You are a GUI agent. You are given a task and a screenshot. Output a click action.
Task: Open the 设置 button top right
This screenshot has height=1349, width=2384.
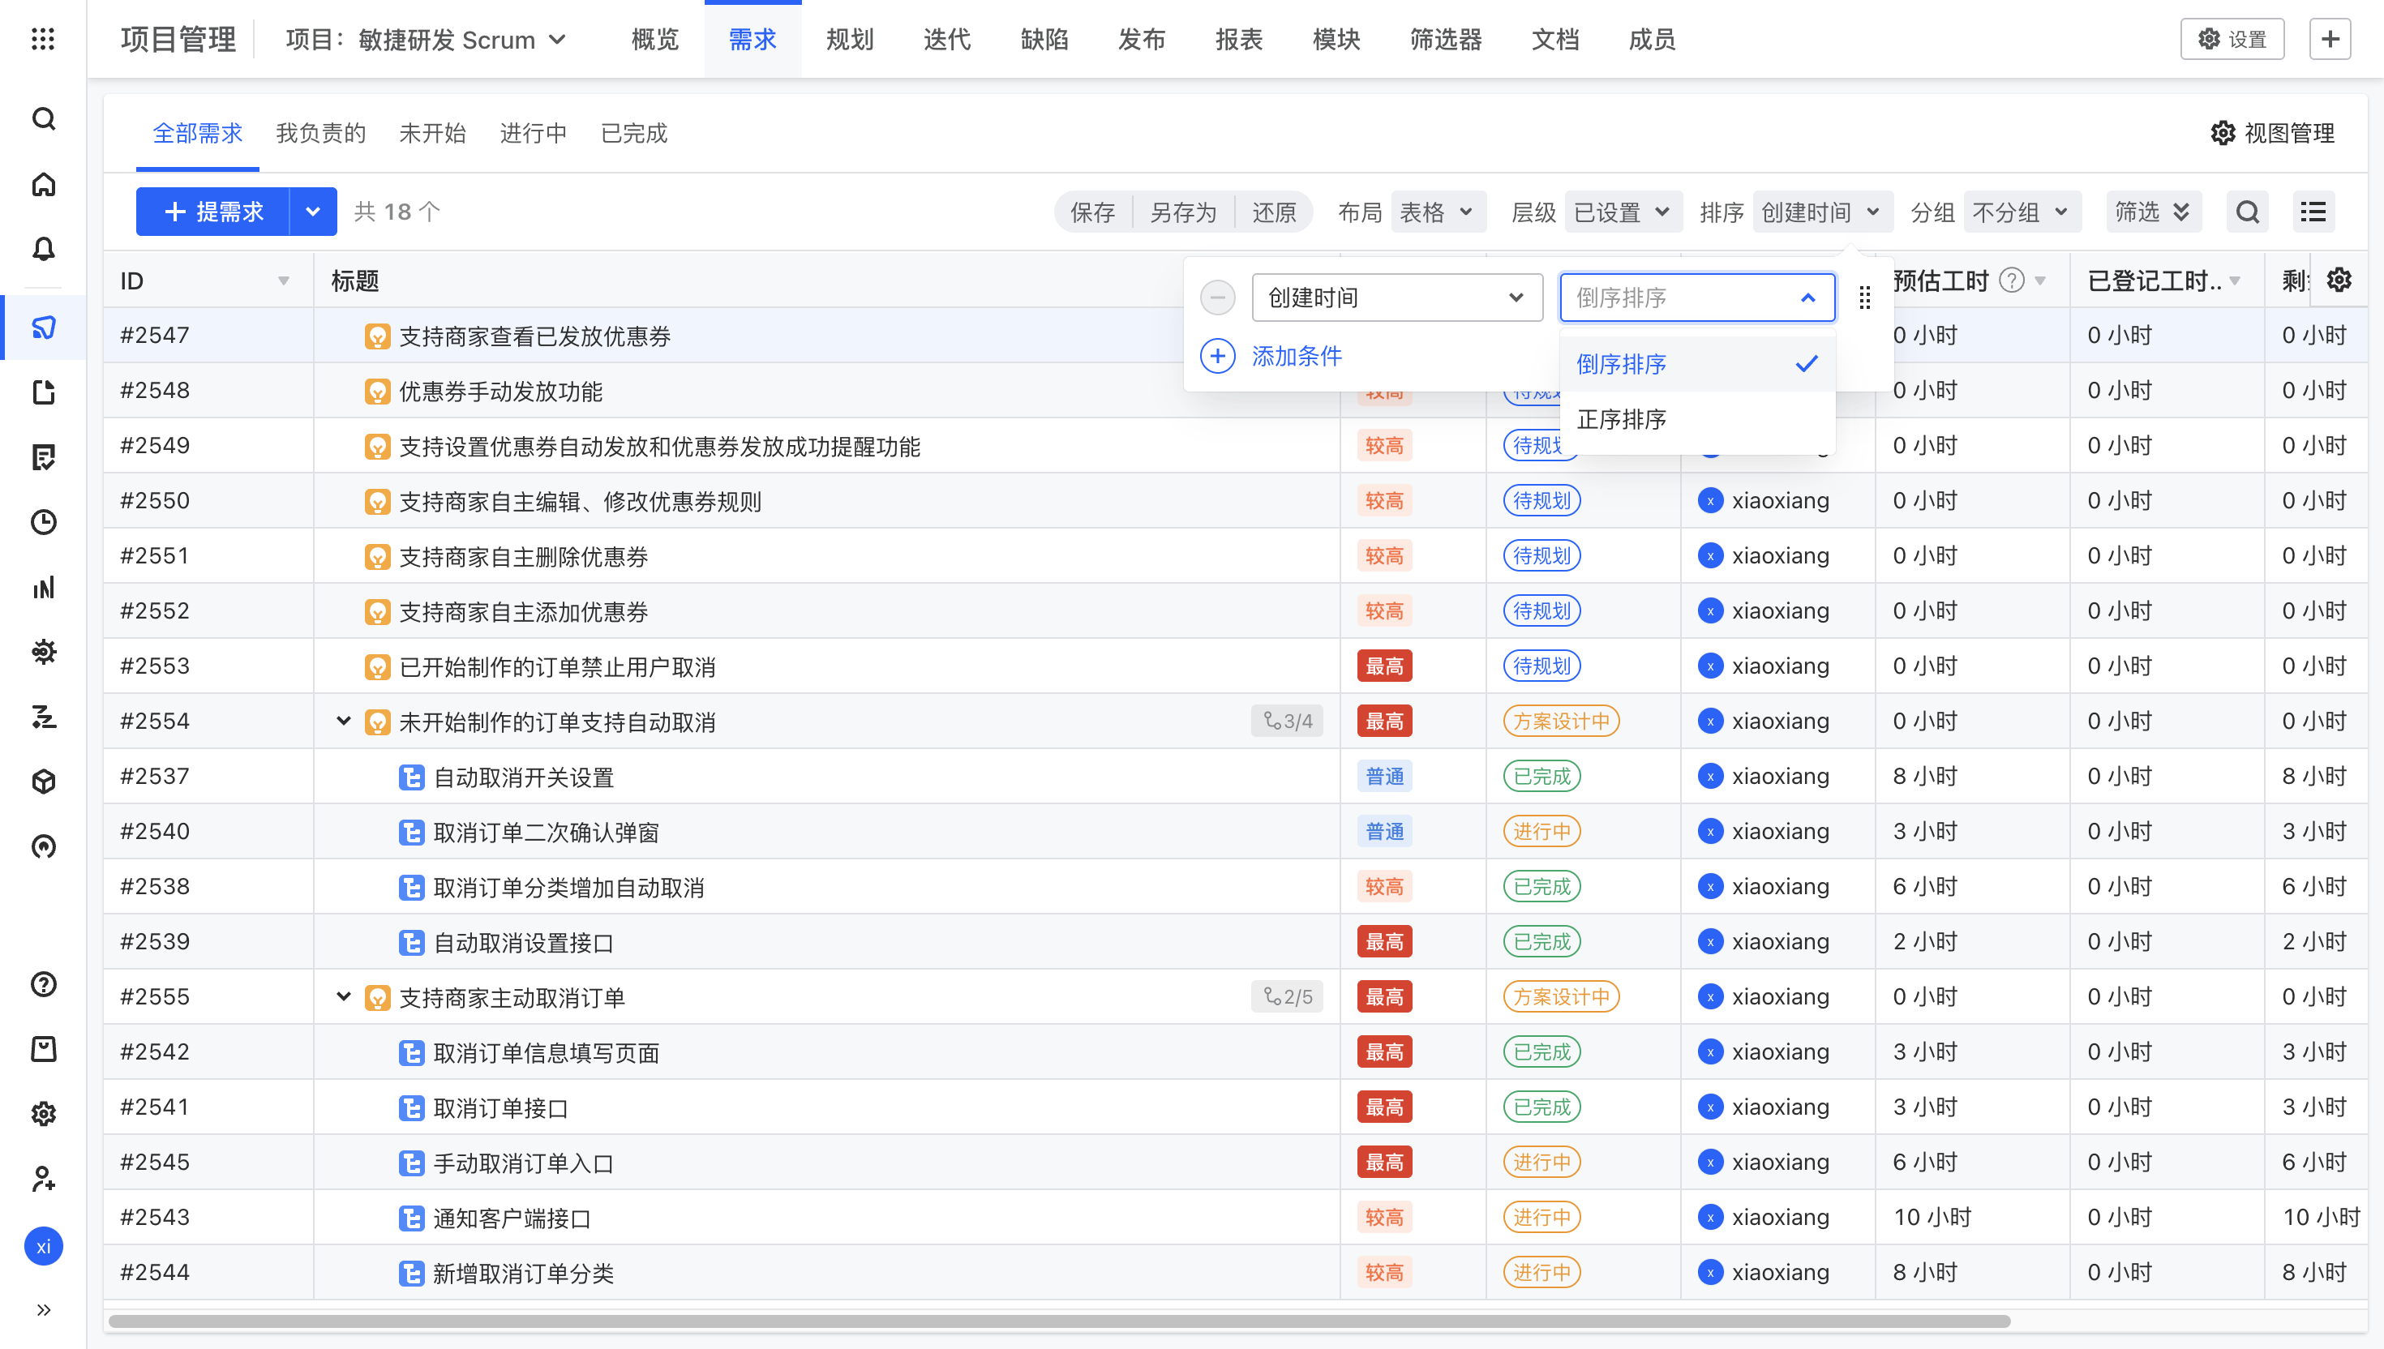pyautogui.click(x=2232, y=39)
